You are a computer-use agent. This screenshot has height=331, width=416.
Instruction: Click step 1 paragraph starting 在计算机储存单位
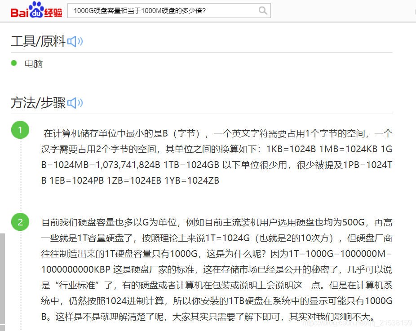tap(217, 157)
